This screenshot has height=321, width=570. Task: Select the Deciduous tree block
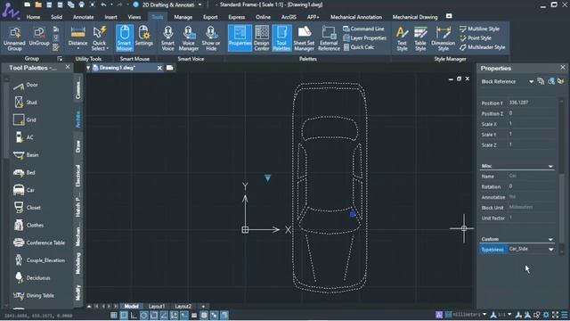click(32, 277)
